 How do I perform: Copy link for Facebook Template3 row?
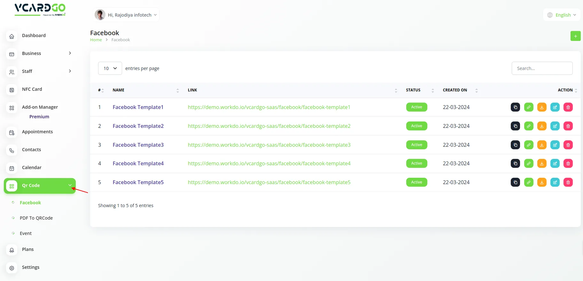(515, 145)
